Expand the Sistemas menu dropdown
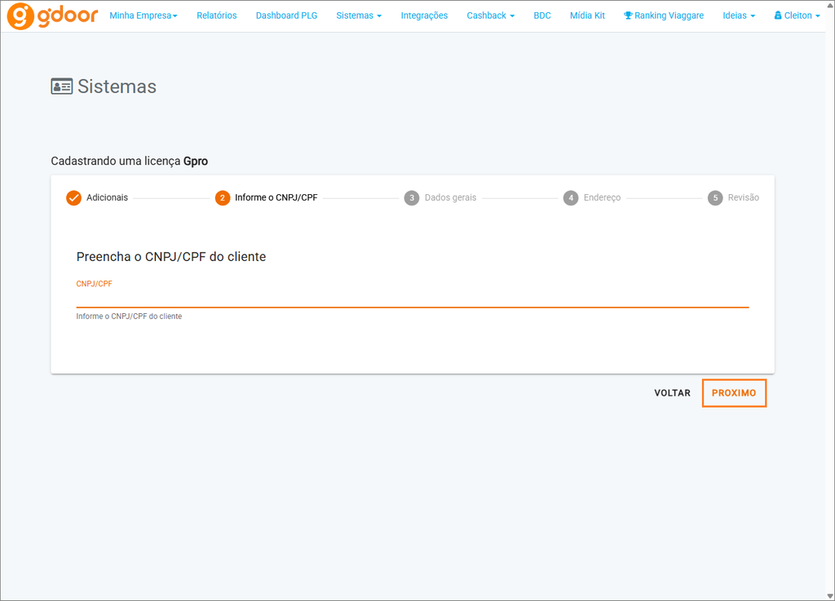 pos(359,15)
